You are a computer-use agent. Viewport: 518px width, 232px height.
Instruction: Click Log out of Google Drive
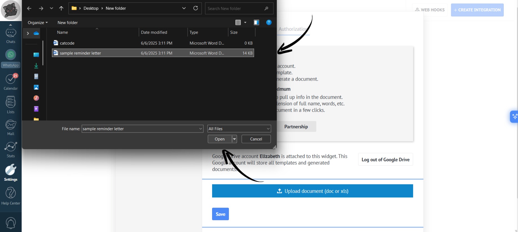click(385, 160)
